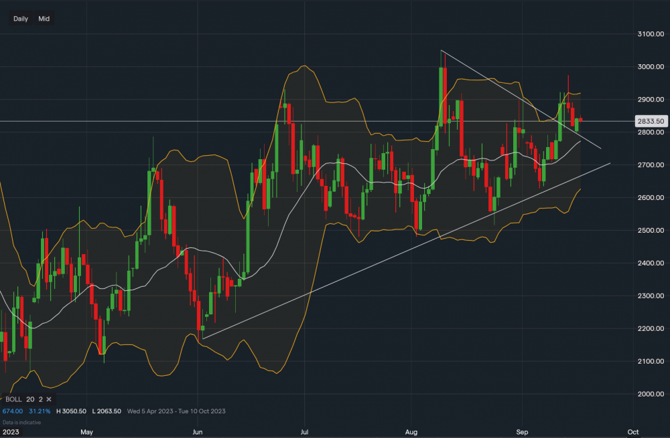
Task: Click the H 3050.50 high value
Action: (72, 411)
